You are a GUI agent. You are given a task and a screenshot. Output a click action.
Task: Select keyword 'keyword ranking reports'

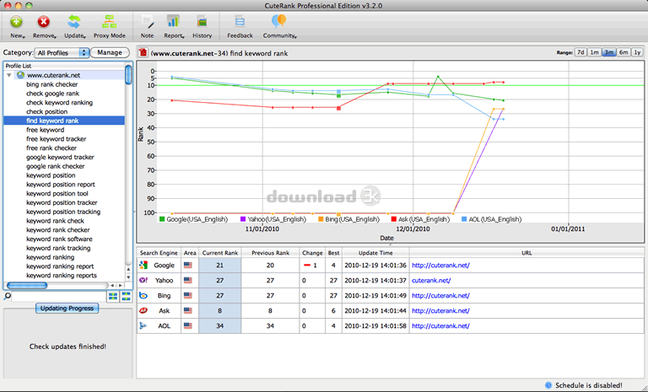tap(62, 275)
